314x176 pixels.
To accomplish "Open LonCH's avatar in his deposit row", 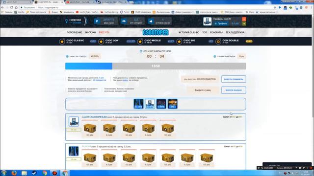I will (74, 122).
